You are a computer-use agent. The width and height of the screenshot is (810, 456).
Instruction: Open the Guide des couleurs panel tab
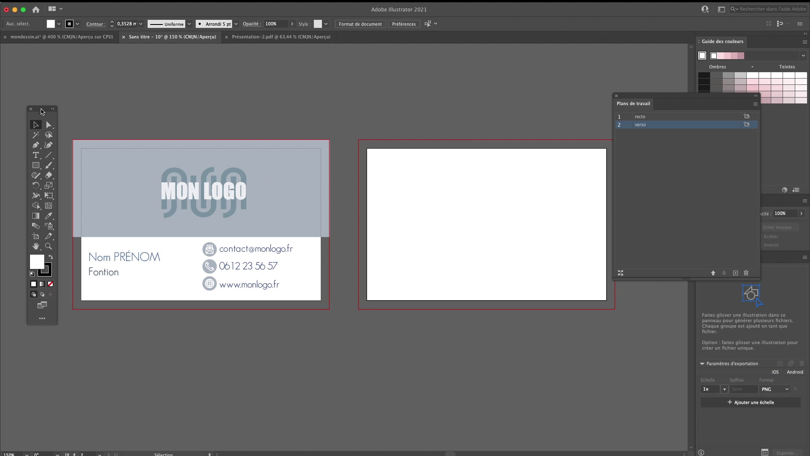[722, 41]
